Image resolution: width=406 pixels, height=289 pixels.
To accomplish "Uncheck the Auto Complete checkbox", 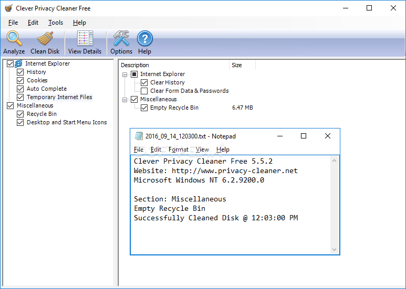I will 20,89.
